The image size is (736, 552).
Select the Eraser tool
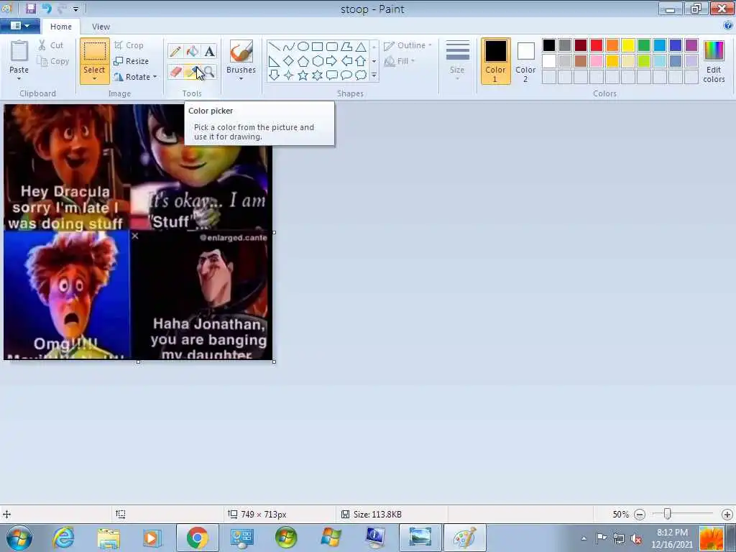click(175, 72)
